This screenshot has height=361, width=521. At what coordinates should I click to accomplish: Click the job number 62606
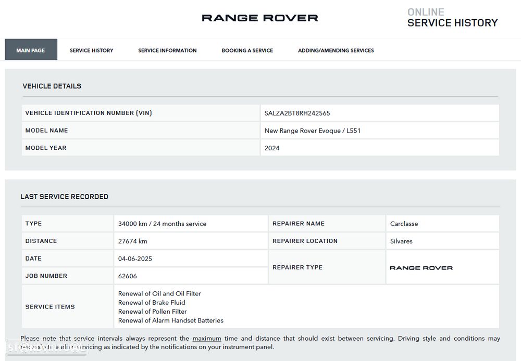127,276
